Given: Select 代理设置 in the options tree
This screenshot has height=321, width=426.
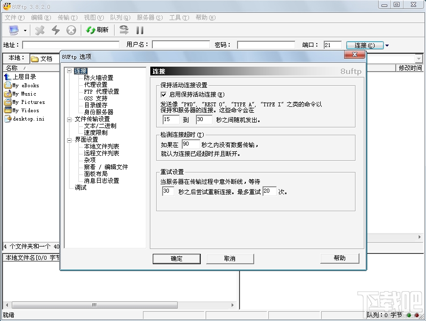Looking at the screenshot, I should click(x=95, y=84).
